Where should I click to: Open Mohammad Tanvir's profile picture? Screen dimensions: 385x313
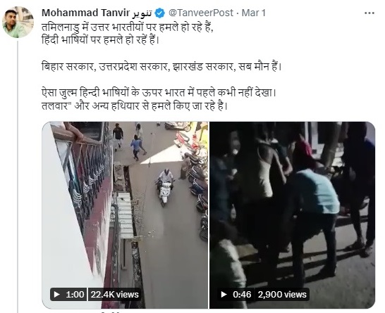click(18, 23)
